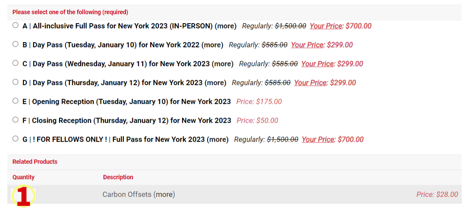Choose the Closing Reception radio button
469x211 pixels.
16,120
